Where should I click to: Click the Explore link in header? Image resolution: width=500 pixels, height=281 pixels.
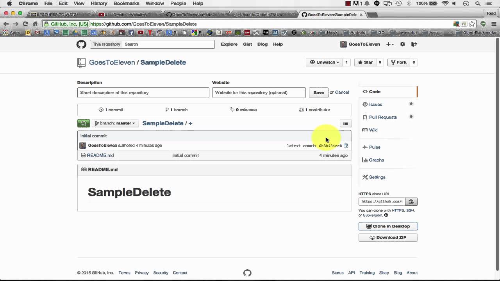pyautogui.click(x=229, y=44)
